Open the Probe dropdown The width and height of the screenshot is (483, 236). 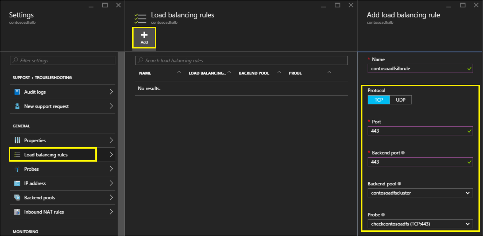(420, 224)
